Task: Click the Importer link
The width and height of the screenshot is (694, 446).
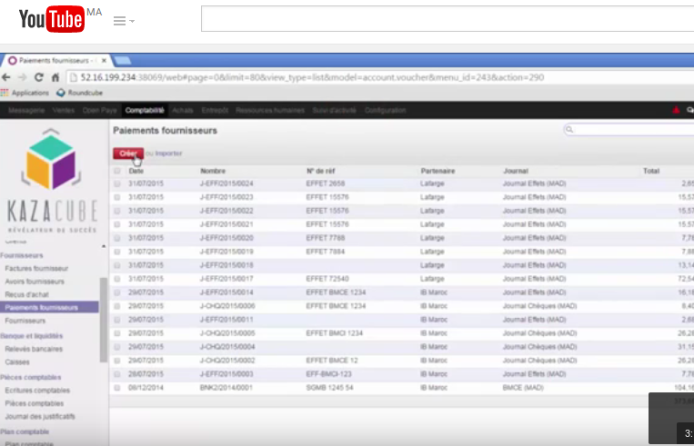Action: (x=167, y=154)
